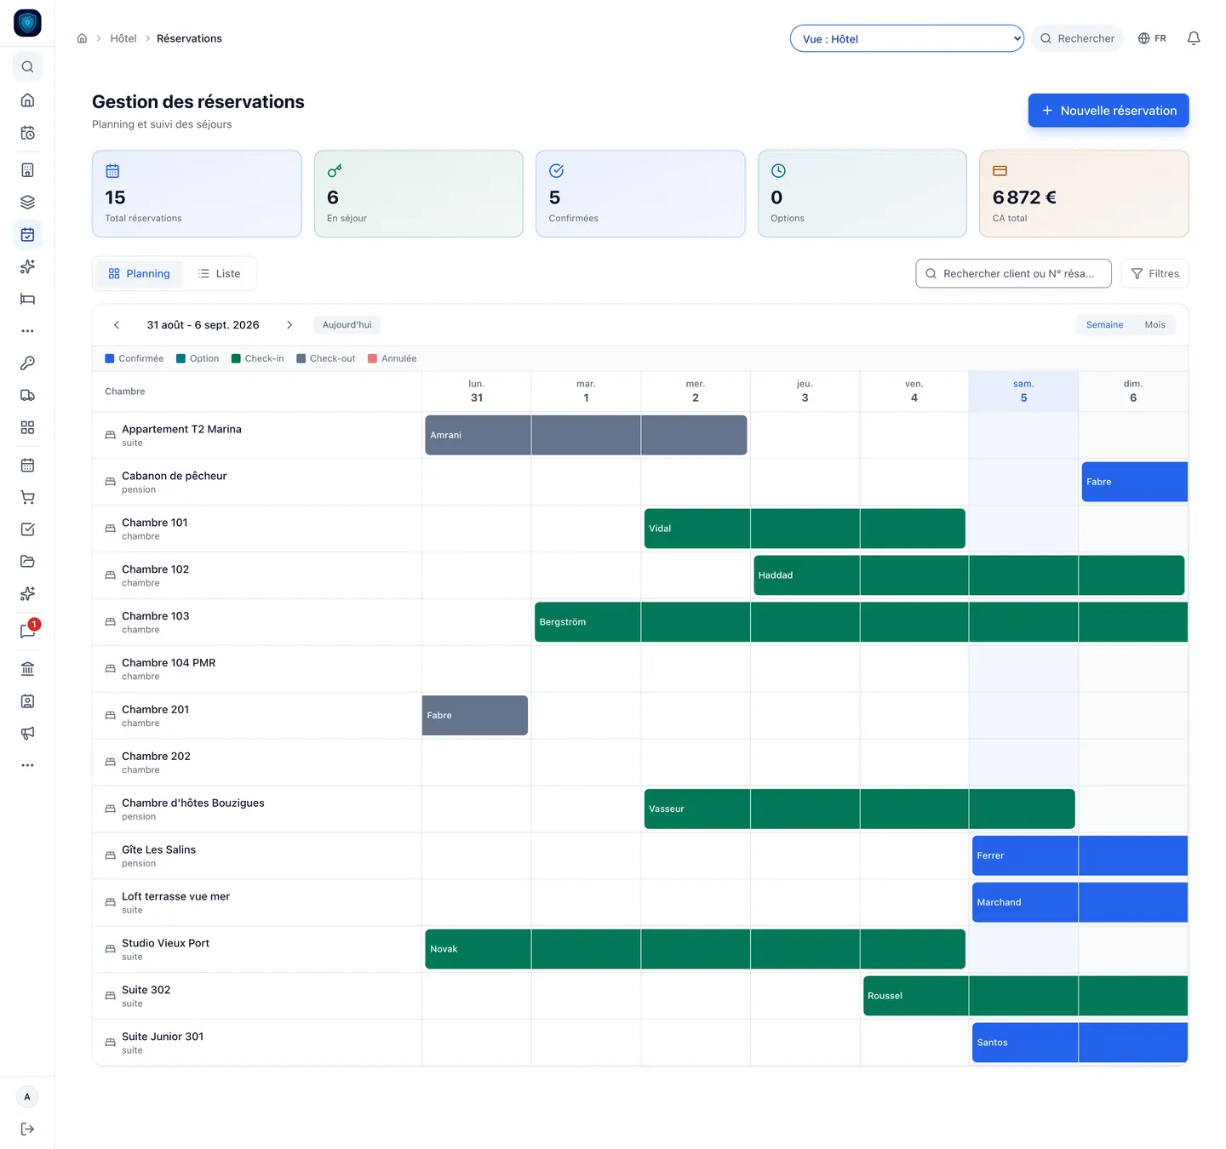
Task: Open the bed icon in the sidebar
Action: pos(27,299)
